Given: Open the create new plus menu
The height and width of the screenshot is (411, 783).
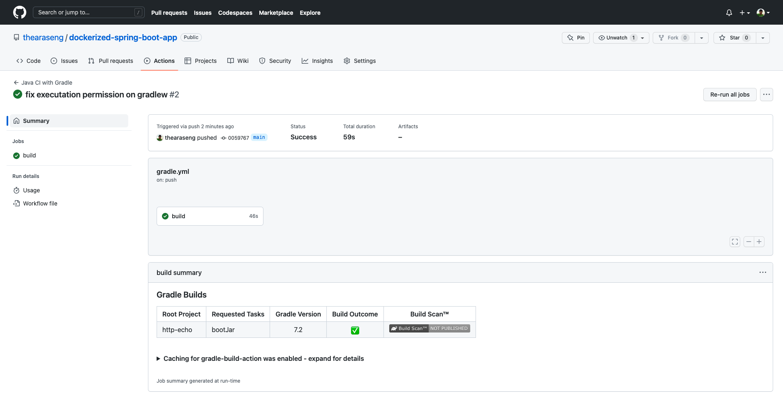Looking at the screenshot, I should coord(745,13).
